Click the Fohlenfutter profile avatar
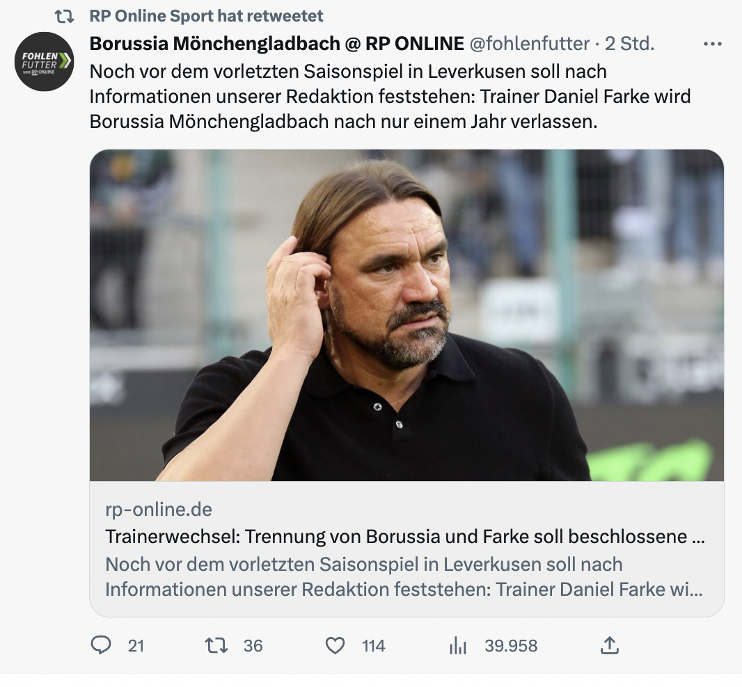Screen dimensions: 742x687 tap(45, 61)
